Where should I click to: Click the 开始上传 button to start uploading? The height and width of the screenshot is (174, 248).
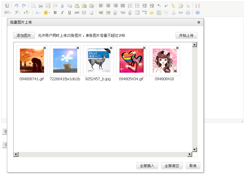coord(186,35)
